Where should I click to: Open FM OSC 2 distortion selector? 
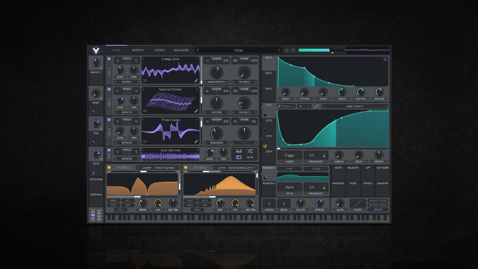244,82
